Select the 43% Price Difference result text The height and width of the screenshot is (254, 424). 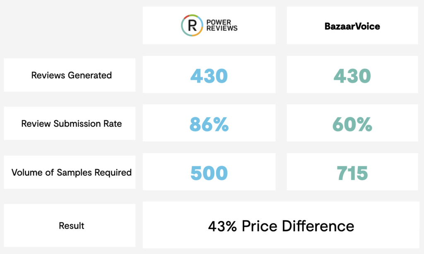click(x=281, y=226)
